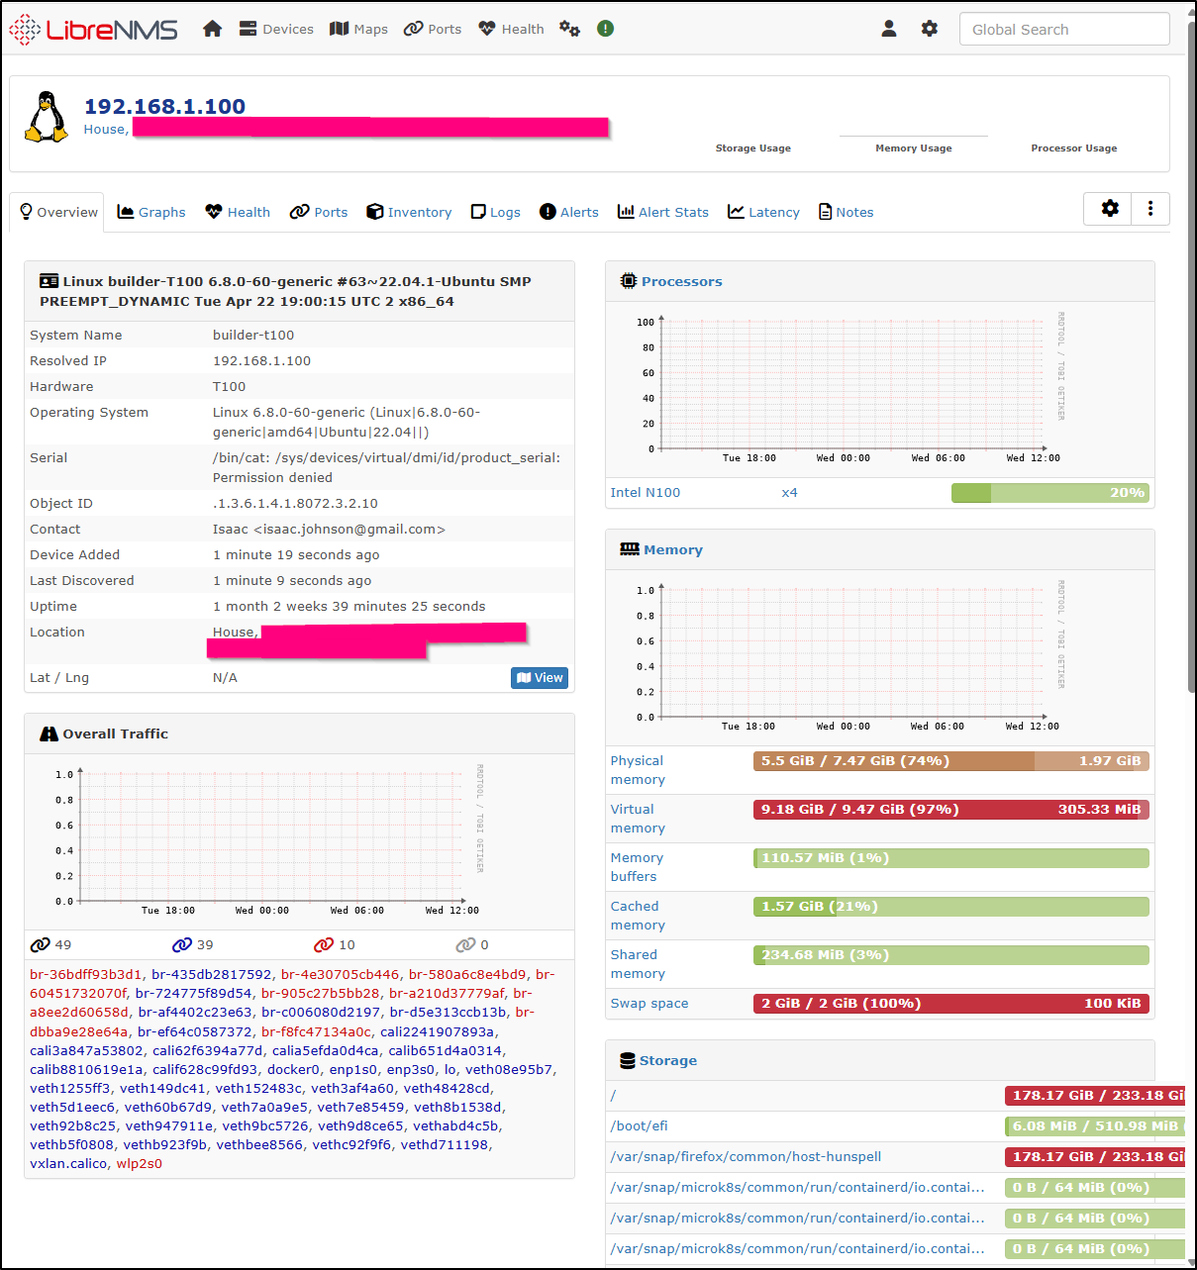
Task: Click the 49 total ports link icon
Action: pyautogui.click(x=40, y=945)
